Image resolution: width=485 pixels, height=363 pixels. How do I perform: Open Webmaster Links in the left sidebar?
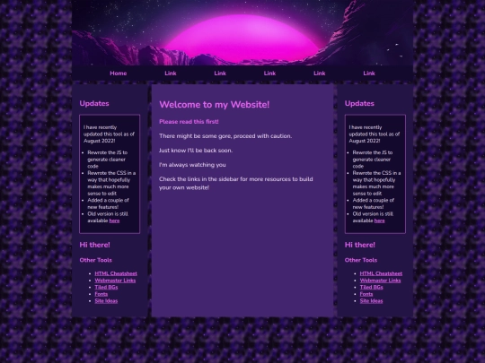coord(115,281)
